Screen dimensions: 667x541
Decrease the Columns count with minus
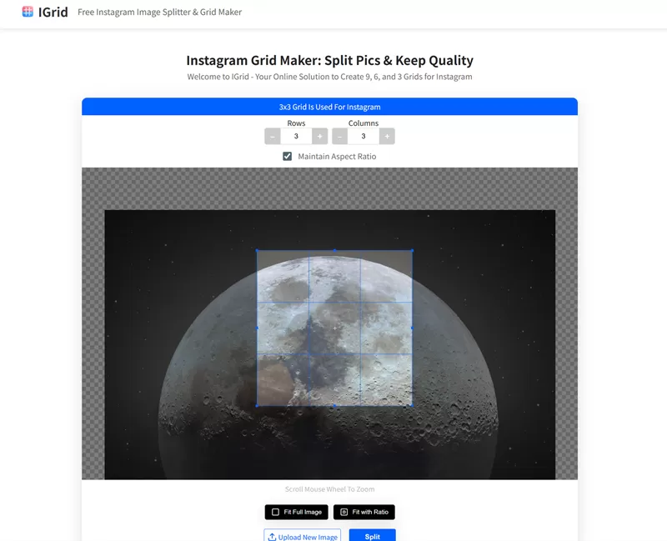tap(339, 137)
